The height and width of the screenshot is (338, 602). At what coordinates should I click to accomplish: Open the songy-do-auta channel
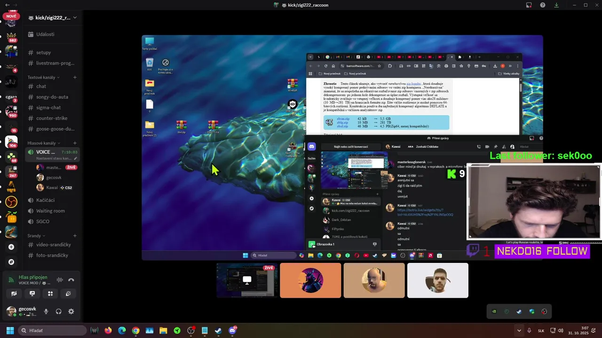[52, 97]
